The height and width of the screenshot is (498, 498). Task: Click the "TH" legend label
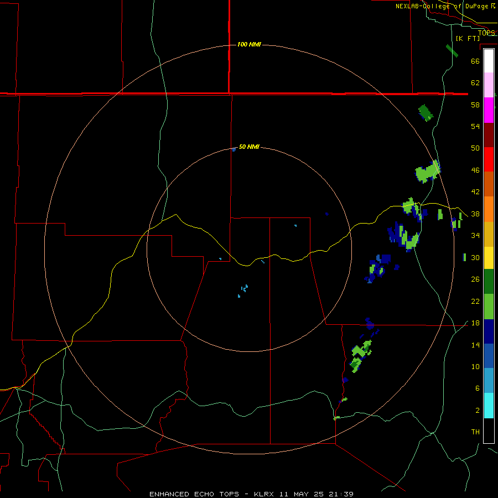coord(475,432)
